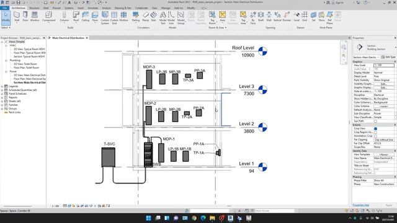Open File Explorer from the taskbar
397x223 pixels.
tap(212, 218)
